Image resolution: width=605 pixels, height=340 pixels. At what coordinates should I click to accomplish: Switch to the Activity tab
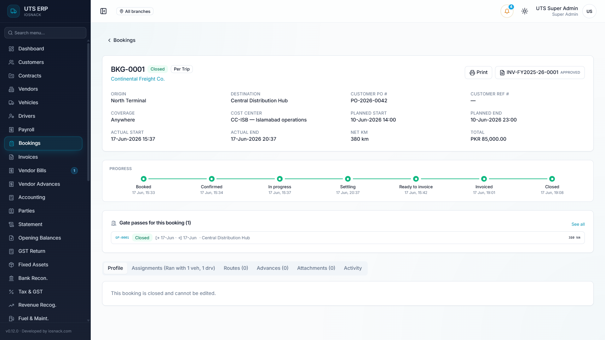click(353, 268)
